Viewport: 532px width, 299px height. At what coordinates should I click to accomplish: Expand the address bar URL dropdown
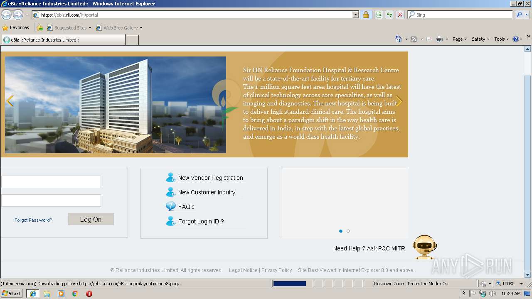click(x=355, y=15)
